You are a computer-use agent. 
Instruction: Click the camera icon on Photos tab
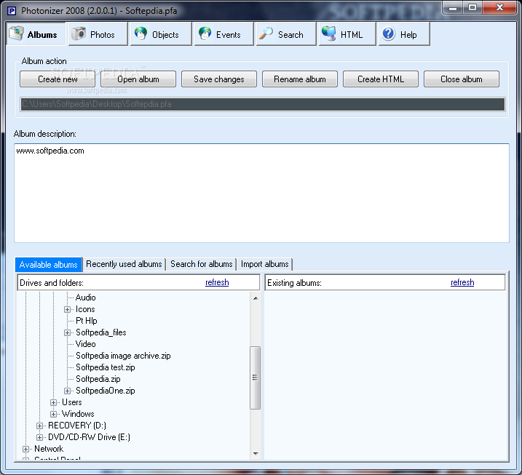pyautogui.click(x=79, y=33)
